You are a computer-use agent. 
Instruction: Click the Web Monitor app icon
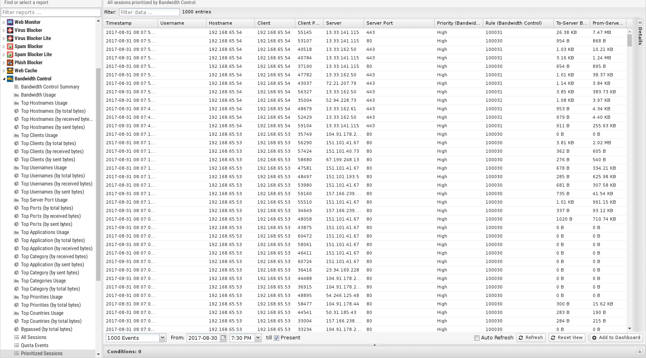10,22
